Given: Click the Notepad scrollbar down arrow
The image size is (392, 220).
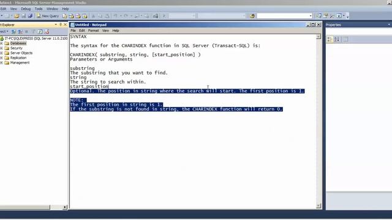Looking at the screenshot, I should [318, 206].
